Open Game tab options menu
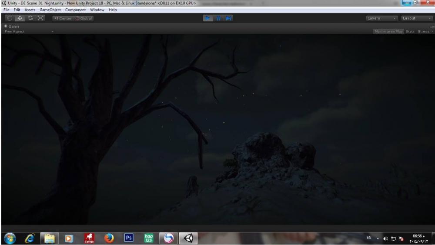 coord(432,27)
